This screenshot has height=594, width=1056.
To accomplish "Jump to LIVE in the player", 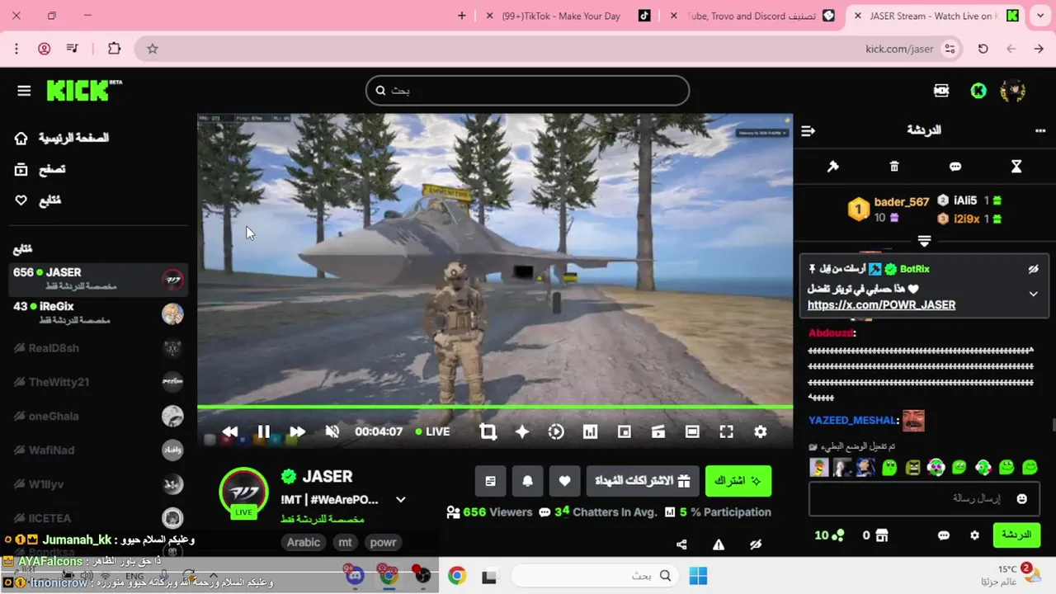I will click(433, 431).
